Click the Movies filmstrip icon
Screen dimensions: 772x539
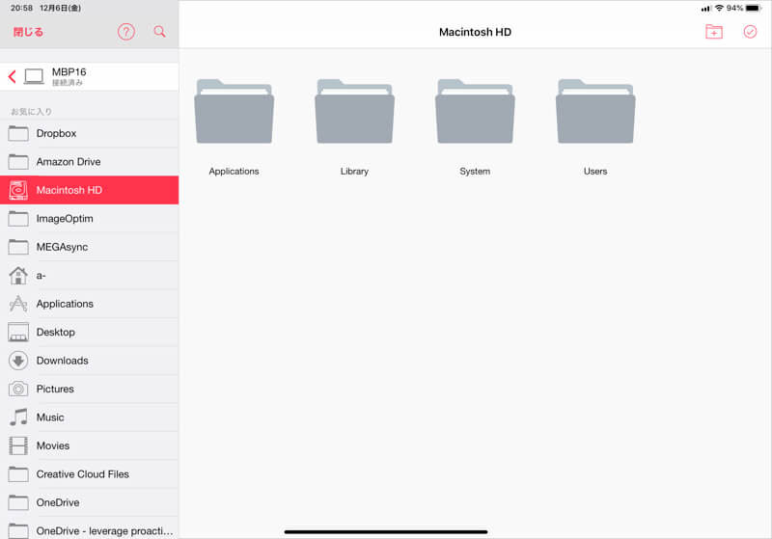pyautogui.click(x=18, y=445)
